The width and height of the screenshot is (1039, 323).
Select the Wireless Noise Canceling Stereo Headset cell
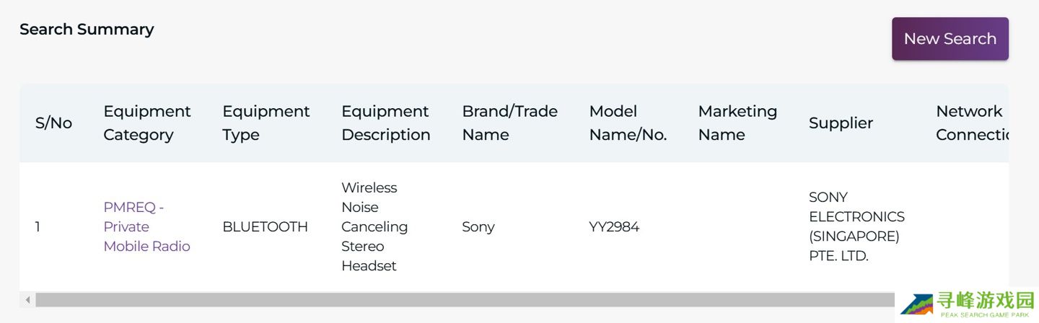point(374,226)
